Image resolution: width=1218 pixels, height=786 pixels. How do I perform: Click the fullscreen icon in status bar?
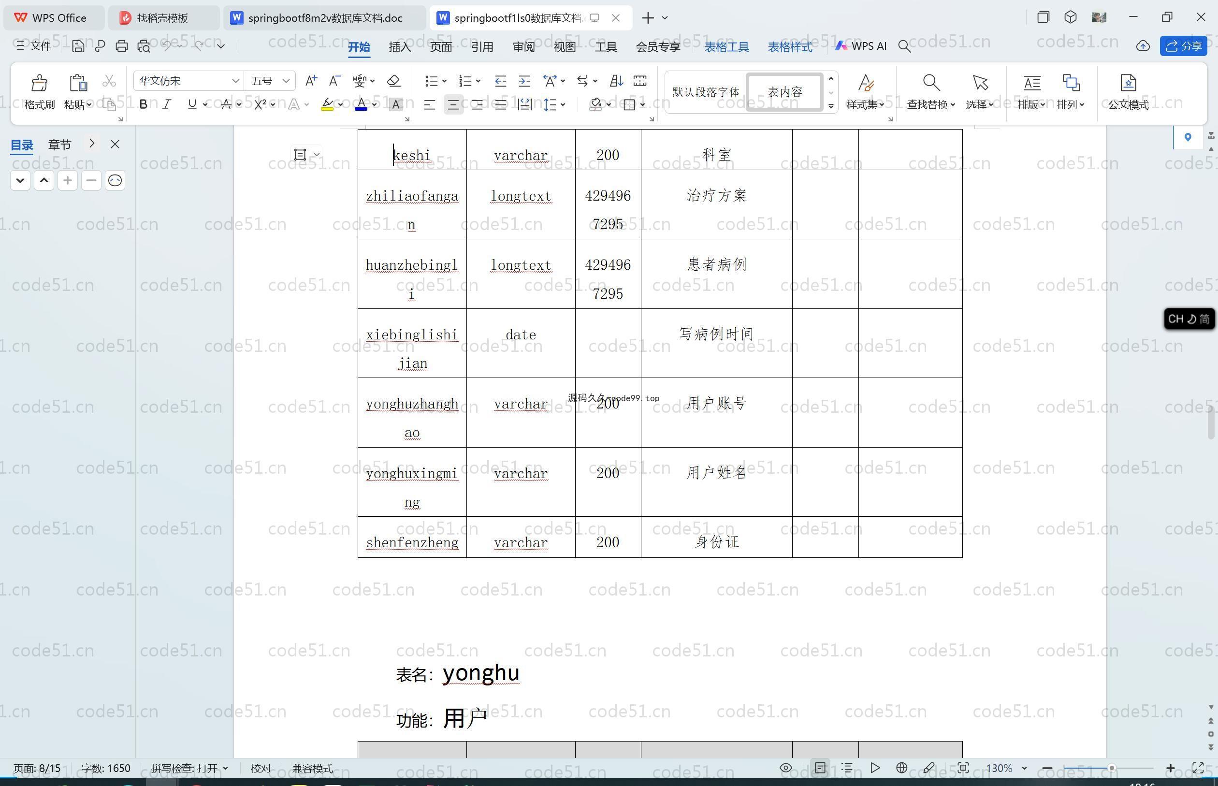pyautogui.click(x=1198, y=768)
